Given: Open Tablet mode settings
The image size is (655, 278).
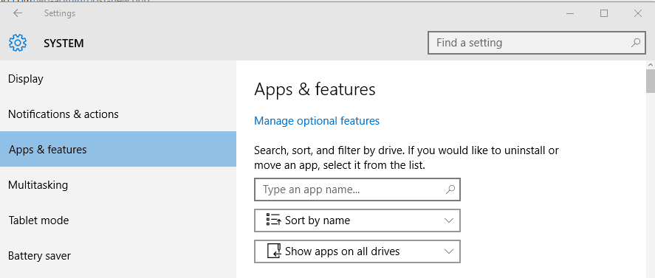Looking at the screenshot, I should tap(118, 220).
